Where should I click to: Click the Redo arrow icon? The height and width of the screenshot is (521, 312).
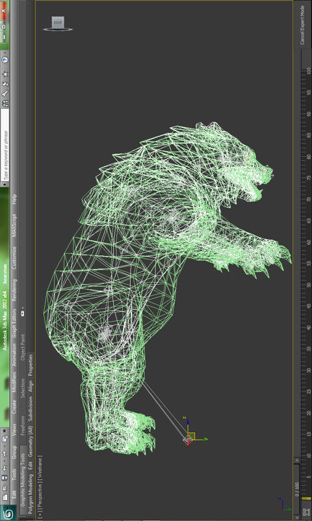click(x=5, y=454)
